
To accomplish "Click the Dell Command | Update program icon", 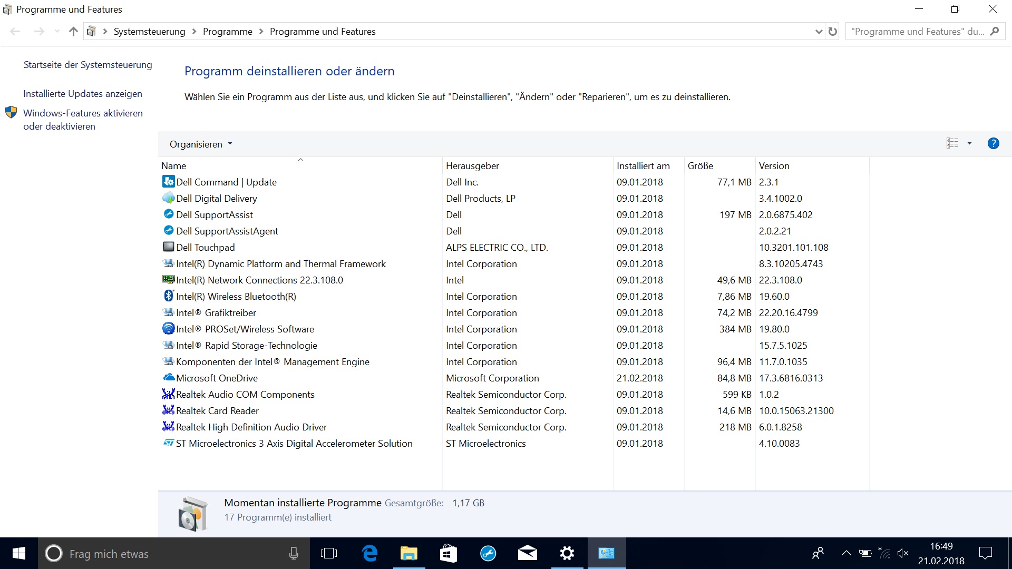I will pyautogui.click(x=168, y=182).
